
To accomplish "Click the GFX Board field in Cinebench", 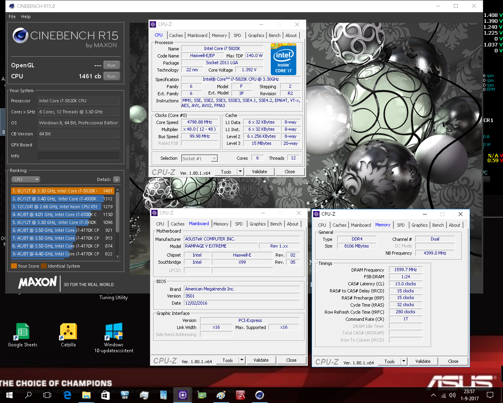I will (78, 145).
